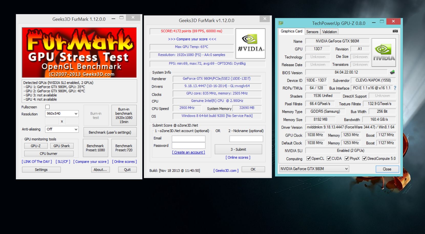Click the GPU-Z title bar app icon
425x234 pixels.
pos(281,23)
